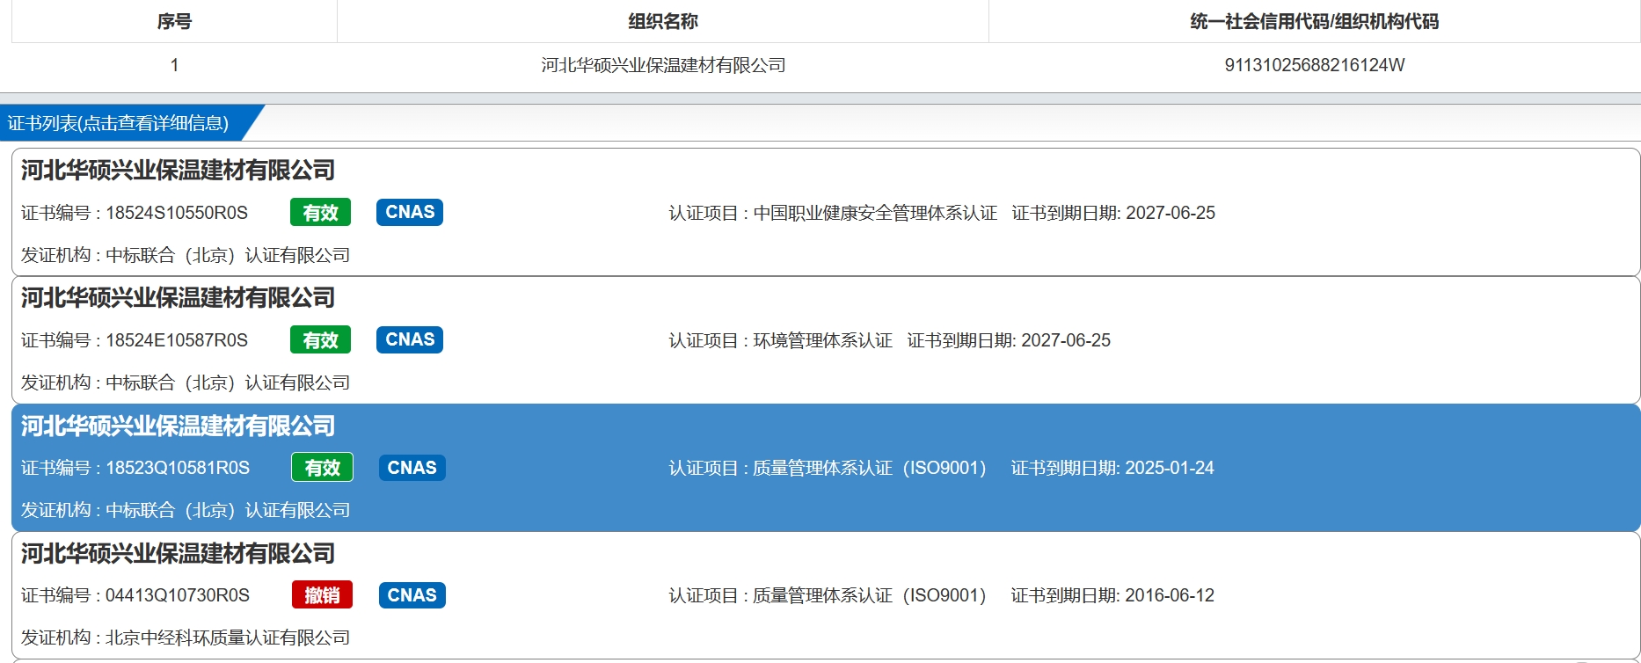Screen dimensions: 1641x663
Task: Select credit code 91131025688216124W
Action: (1315, 65)
